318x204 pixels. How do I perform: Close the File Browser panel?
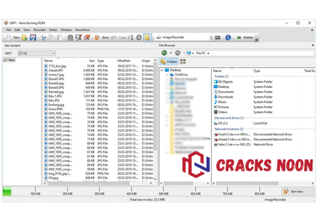(313, 45)
